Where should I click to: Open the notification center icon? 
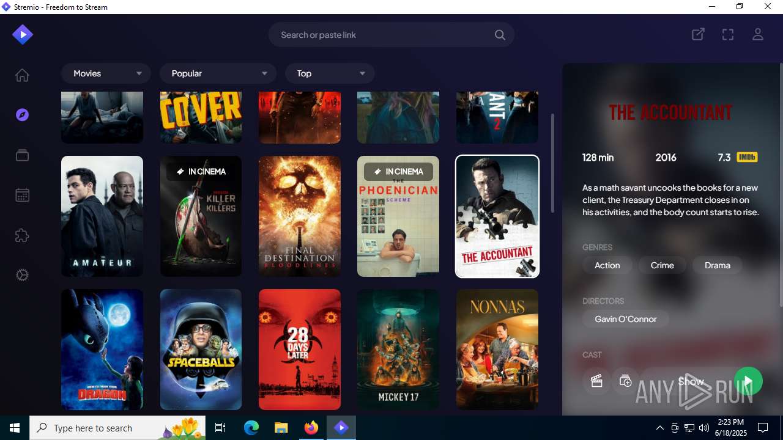[763, 428]
